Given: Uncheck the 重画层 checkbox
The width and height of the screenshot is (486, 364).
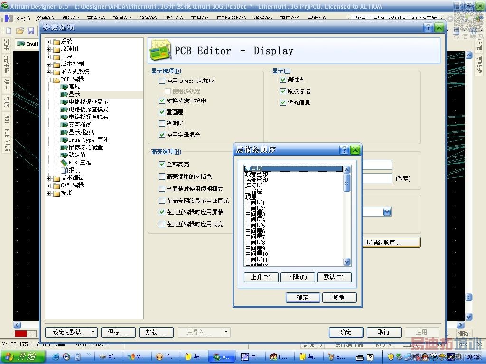Looking at the screenshot, I should coord(162,112).
